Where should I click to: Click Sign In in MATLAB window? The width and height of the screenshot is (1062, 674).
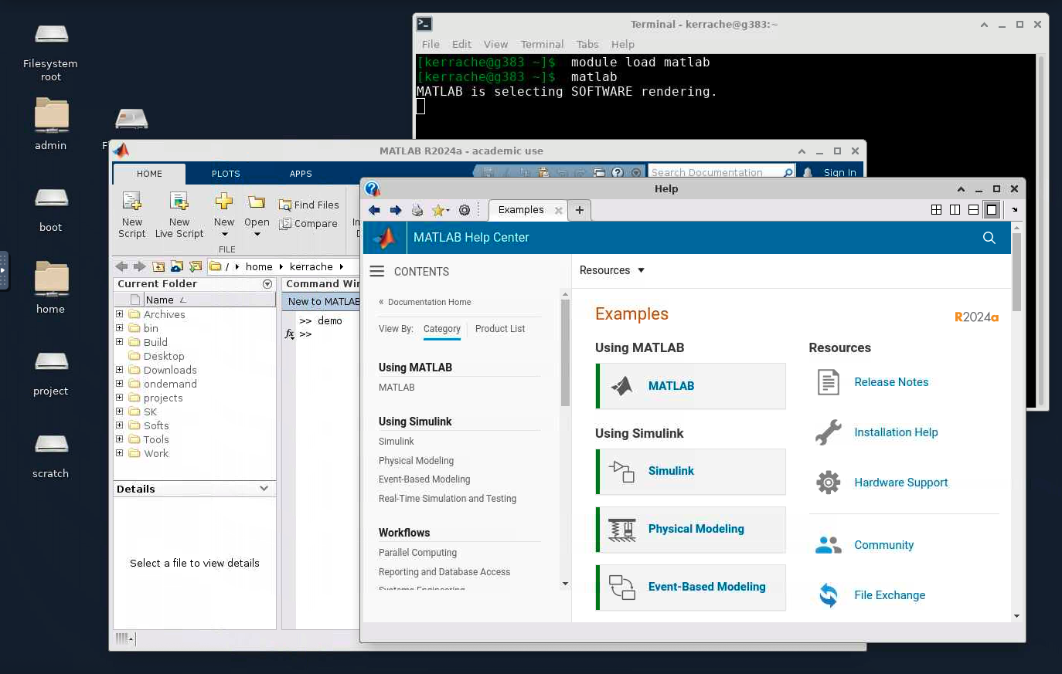(x=839, y=172)
